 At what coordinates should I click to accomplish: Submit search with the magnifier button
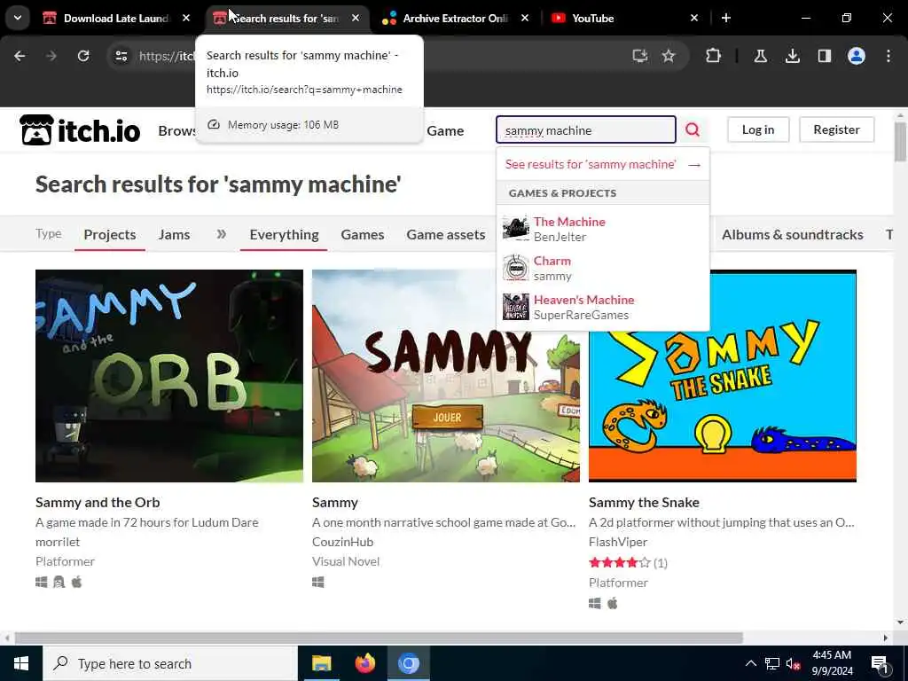click(693, 129)
